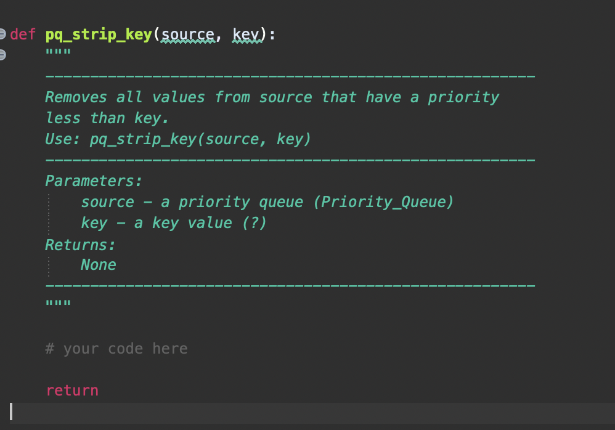Click the 'Use: pq_strip_key(source, key)' line
Image resolution: width=615 pixels, height=430 pixels.
[179, 139]
